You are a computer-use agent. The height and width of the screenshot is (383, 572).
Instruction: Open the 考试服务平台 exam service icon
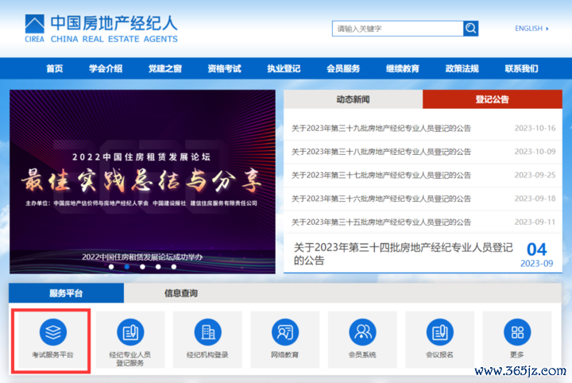(53, 332)
